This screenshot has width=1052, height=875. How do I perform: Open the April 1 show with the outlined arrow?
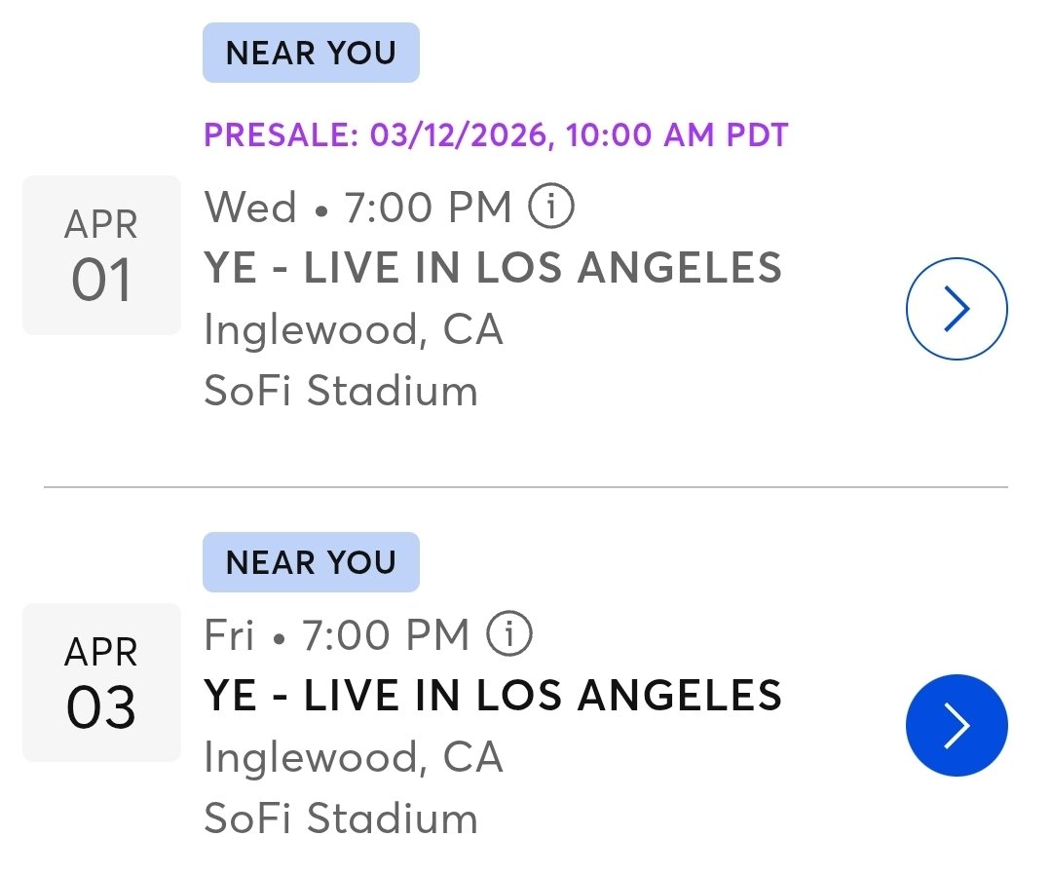[957, 309]
